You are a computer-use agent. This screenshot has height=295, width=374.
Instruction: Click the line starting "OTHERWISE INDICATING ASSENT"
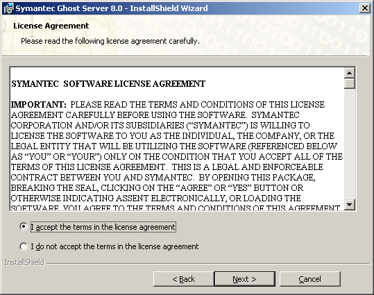[156, 198]
